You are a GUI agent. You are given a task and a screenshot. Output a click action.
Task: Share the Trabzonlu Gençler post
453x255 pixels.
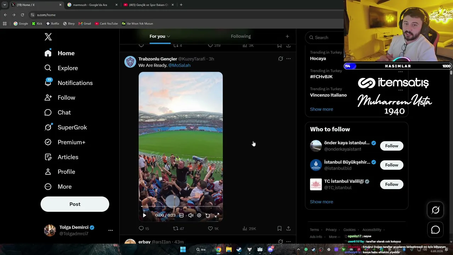288,228
